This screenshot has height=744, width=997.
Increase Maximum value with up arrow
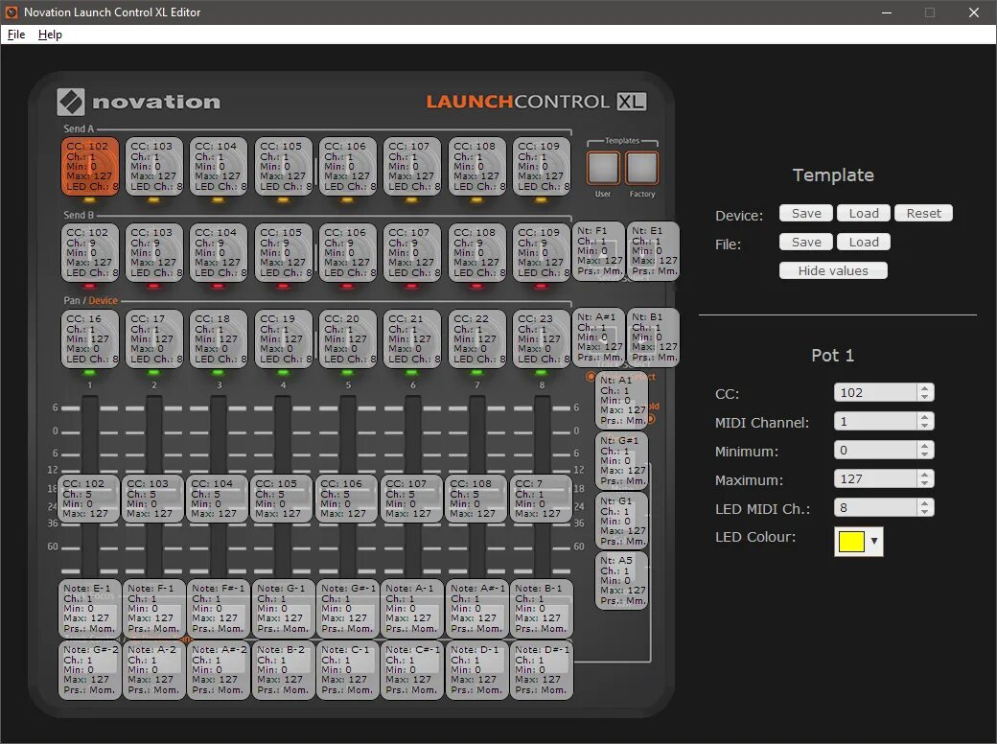point(925,475)
